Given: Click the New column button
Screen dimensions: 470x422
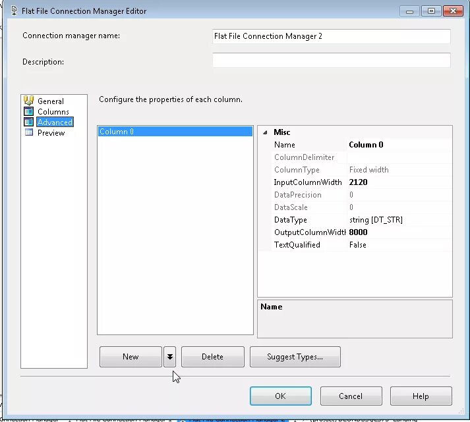Looking at the screenshot, I should pos(131,357).
